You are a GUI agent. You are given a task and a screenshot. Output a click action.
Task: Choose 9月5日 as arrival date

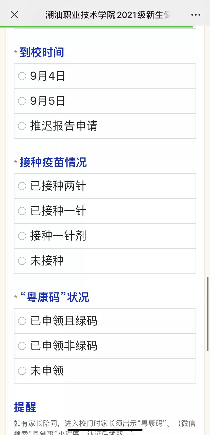22,101
